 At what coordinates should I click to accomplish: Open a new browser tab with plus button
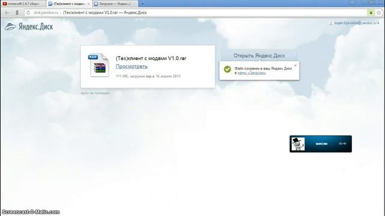tap(143, 4)
